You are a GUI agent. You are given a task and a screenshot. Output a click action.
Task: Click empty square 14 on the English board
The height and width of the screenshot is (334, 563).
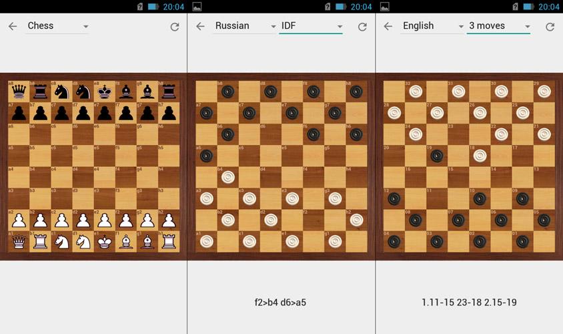tap(501, 177)
